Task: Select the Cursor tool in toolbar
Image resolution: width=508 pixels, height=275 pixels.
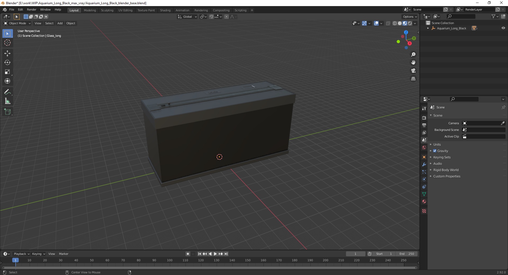Action: click(7, 43)
